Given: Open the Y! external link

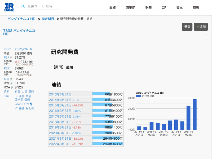Looking at the screenshot, I should (x=16, y=108).
